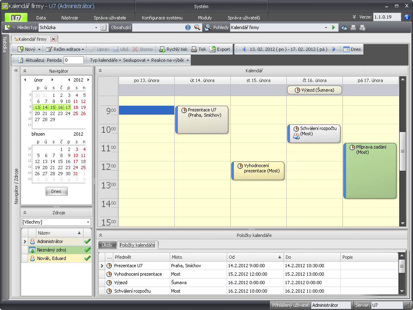Click the blue round filter icon in search bar
The height and width of the screenshot is (310, 413).
(x=188, y=27)
